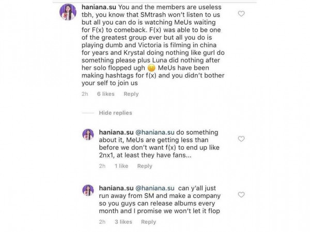Reply to the '3 likes' comment
310x232 pixels.
148,222
